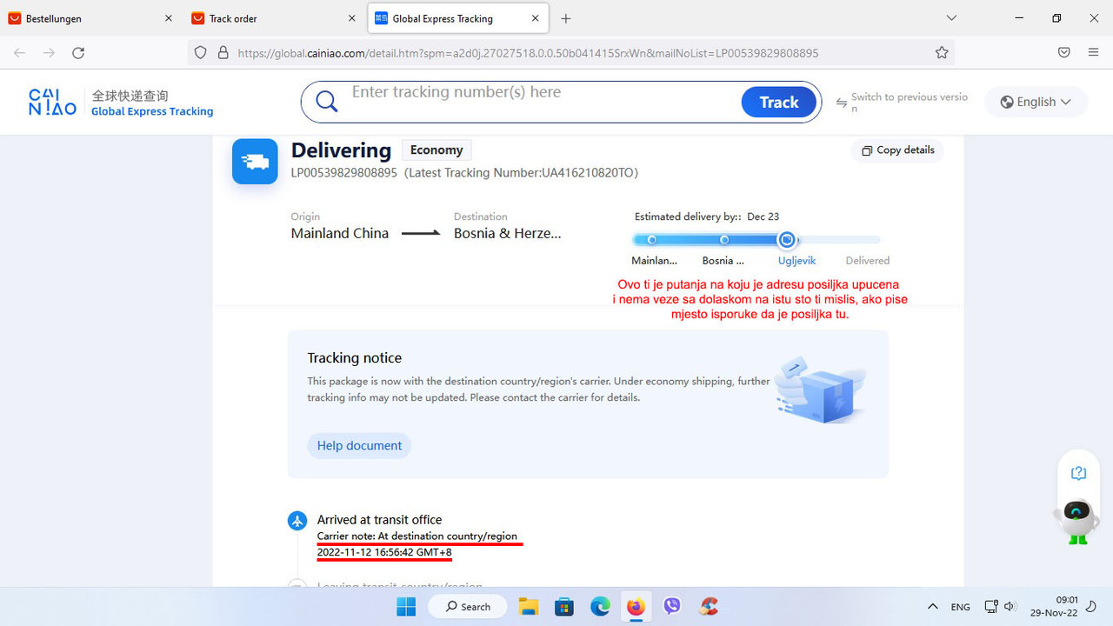Click the Economy shipping tag

437,150
